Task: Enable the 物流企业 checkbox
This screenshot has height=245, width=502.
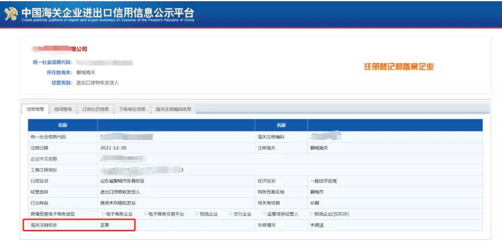Action: (197, 214)
